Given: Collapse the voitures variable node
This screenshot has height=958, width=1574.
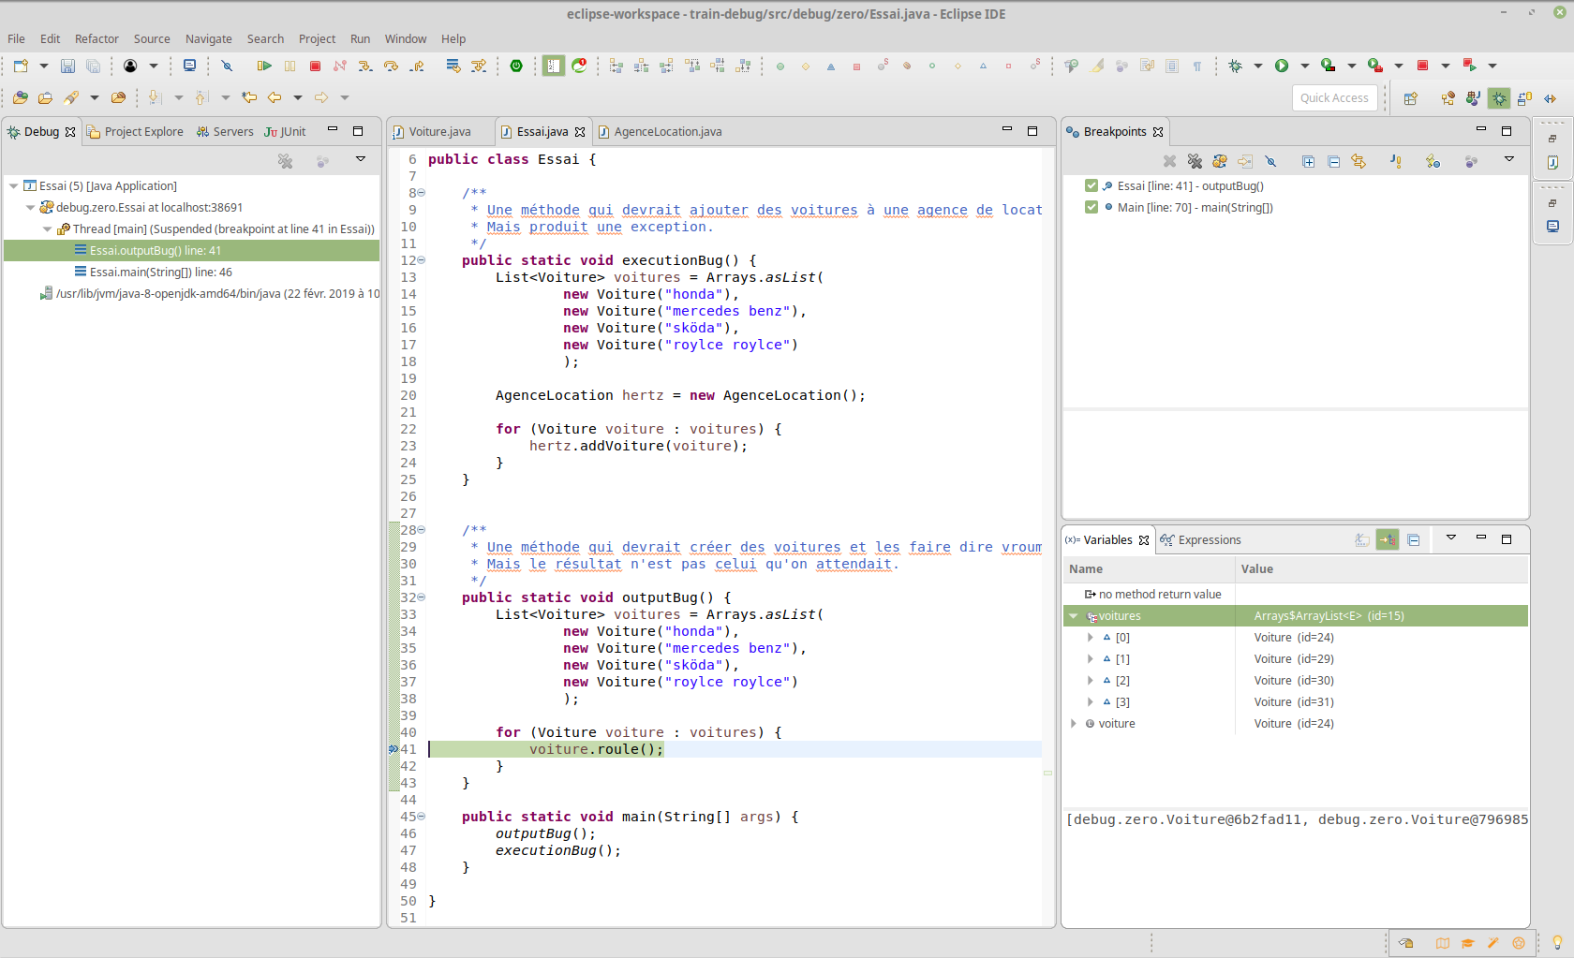Looking at the screenshot, I should click(1074, 616).
